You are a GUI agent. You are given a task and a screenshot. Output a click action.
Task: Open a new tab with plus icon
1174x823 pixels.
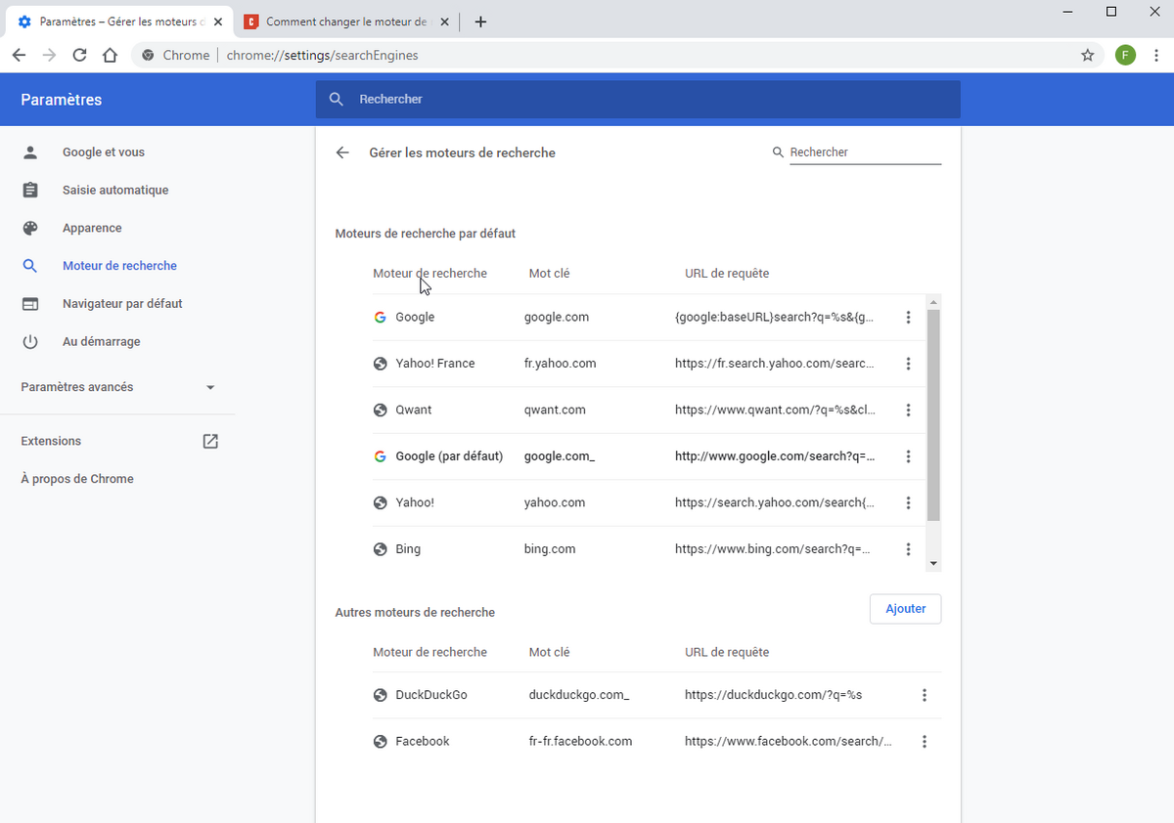pos(480,22)
